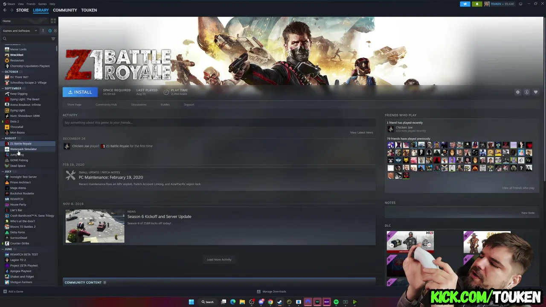546x307 pixels.
Task: Open game settings gear icon
Action: (x=518, y=92)
